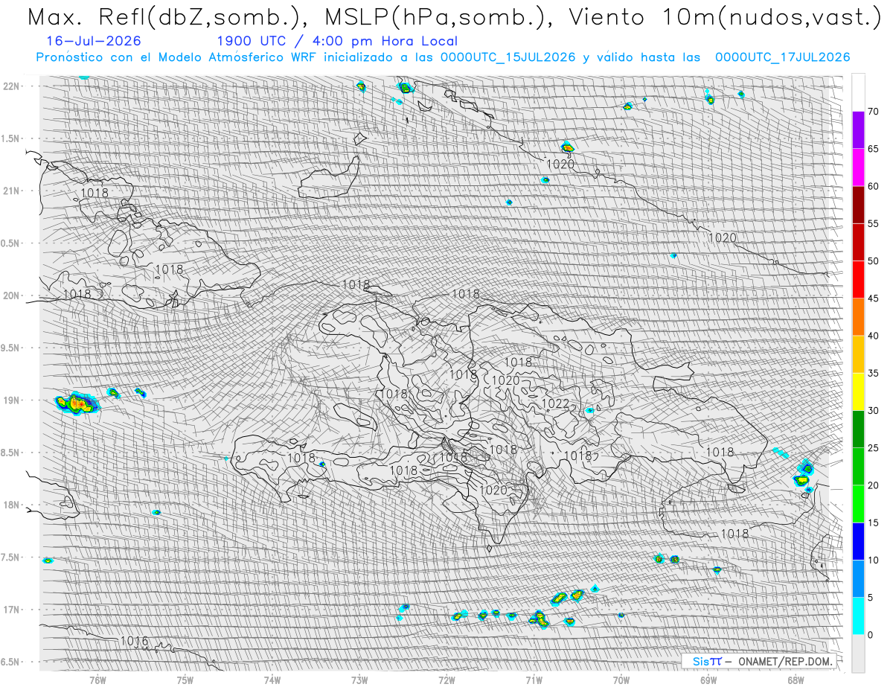This screenshot has height=690, width=893.
Task: Click the dark blue 10–15 dBZ colorbar segment
Action: click(858, 541)
